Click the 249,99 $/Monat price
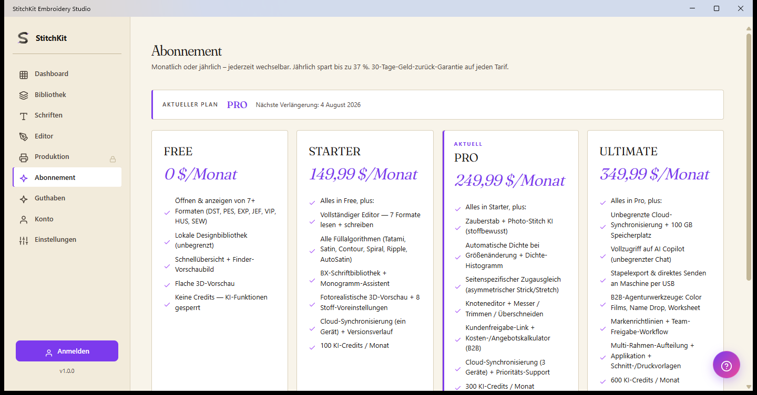Image resolution: width=757 pixels, height=395 pixels. [509, 180]
